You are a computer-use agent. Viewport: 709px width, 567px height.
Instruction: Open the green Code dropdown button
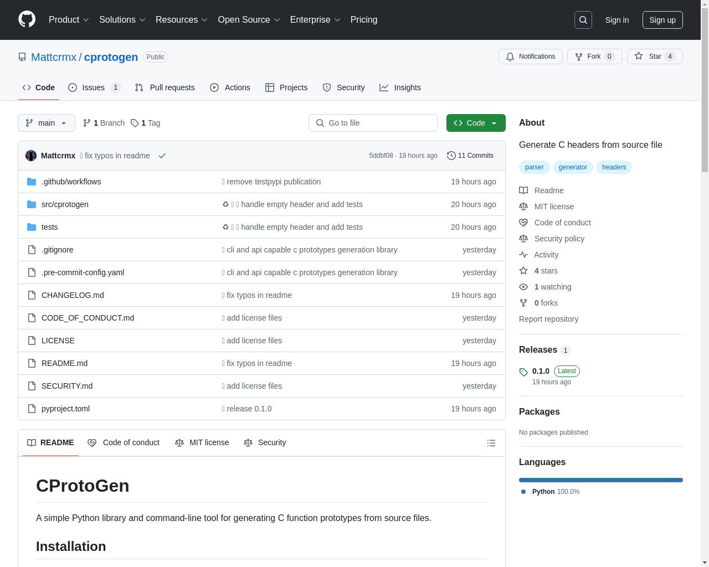coord(476,123)
